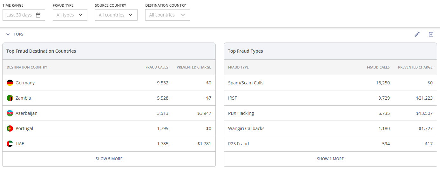Sort by Fraud Calls in destination countries table
The width and height of the screenshot is (440, 171).
(x=157, y=67)
